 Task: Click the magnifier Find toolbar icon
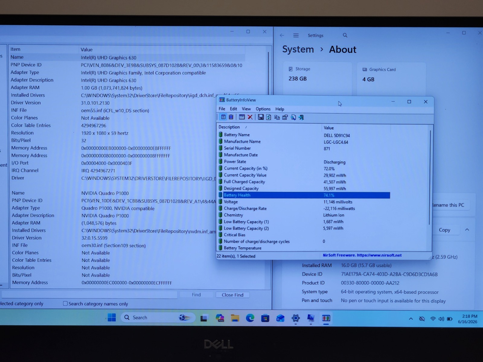click(293, 117)
